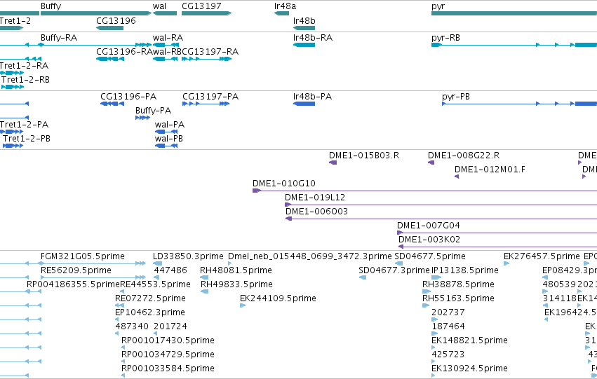The height and width of the screenshot is (379, 597).
Task: Click EST EK130924.5prime
Action: pos(434,376)
